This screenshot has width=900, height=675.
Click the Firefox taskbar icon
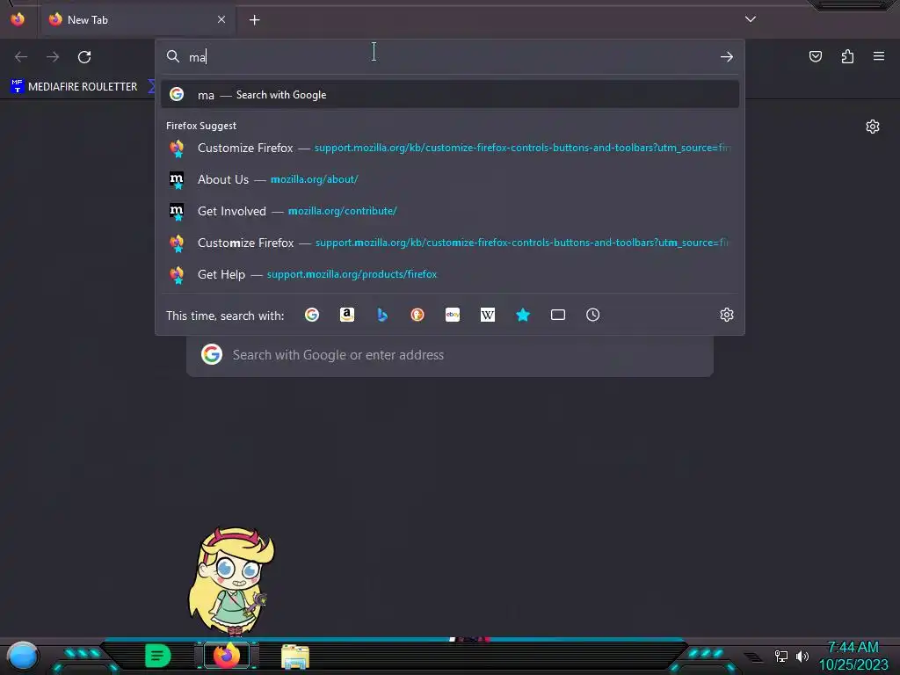[x=227, y=656]
